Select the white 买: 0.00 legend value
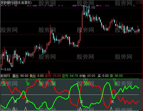This screenshot has width=143, height=111. click(103, 76)
